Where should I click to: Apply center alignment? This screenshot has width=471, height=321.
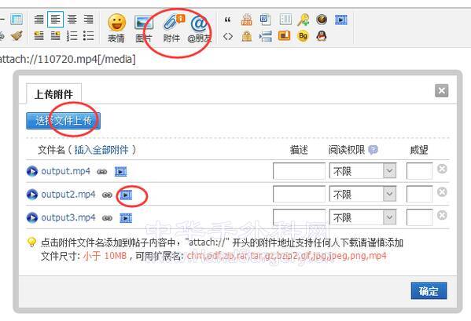click(72, 19)
